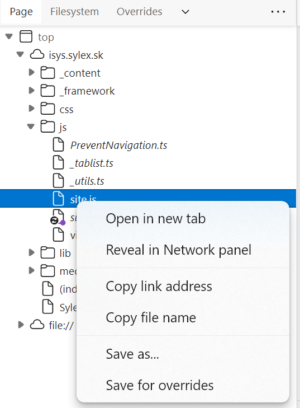Viewport: 300px width, 408px height.
Task: Open the Filesystem tab
Action: pyautogui.click(x=74, y=12)
